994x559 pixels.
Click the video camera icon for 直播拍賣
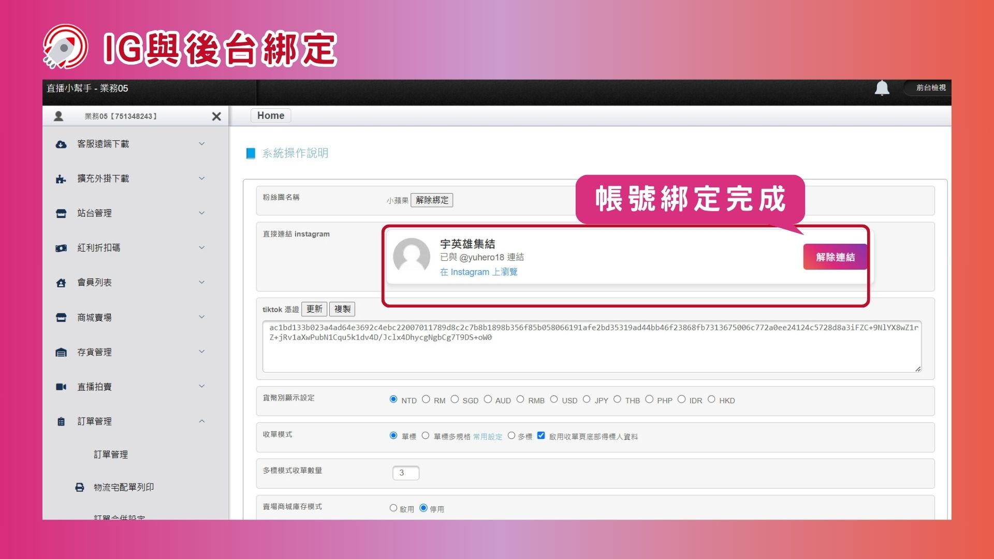point(61,387)
